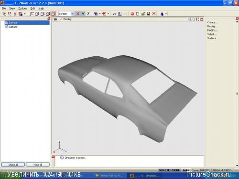Click the first grey cube toolbar icon

tap(37, 14)
